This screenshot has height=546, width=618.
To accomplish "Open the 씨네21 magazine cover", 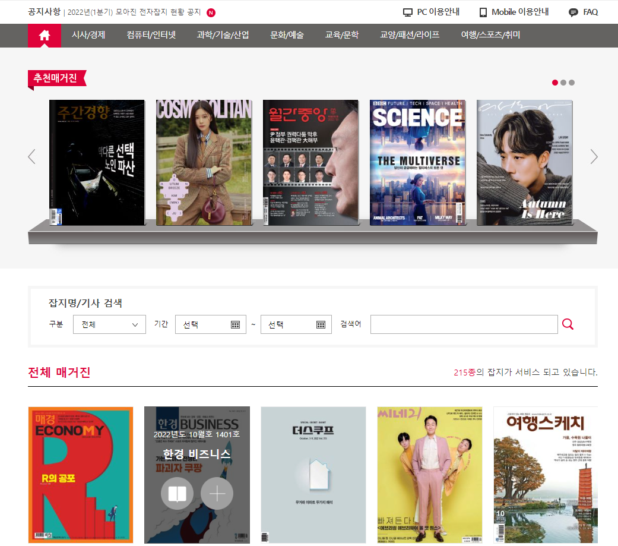I will pyautogui.click(x=430, y=475).
